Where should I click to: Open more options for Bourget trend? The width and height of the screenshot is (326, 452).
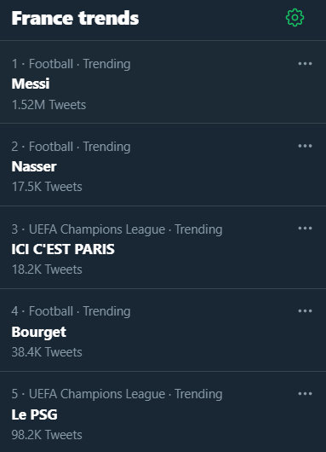pos(305,310)
